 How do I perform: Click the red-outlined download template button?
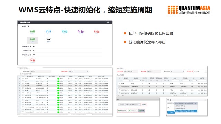(144, 105)
